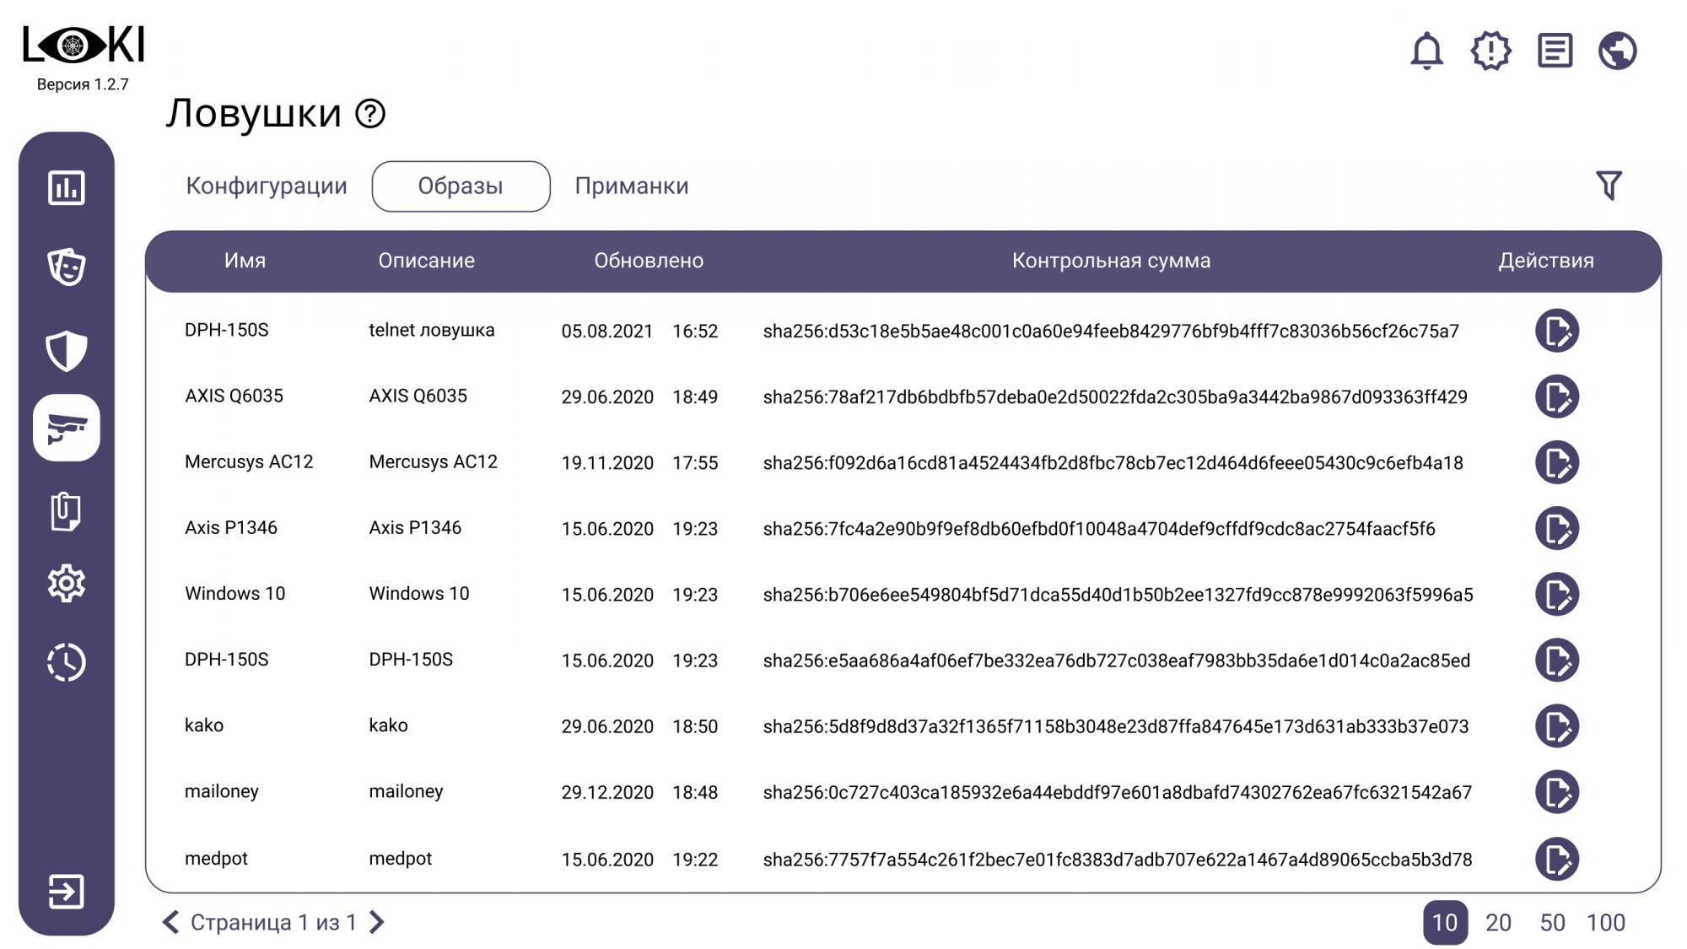This screenshot has height=949, width=1687.
Task: Click the logout icon in sidebar
Action: (x=67, y=891)
